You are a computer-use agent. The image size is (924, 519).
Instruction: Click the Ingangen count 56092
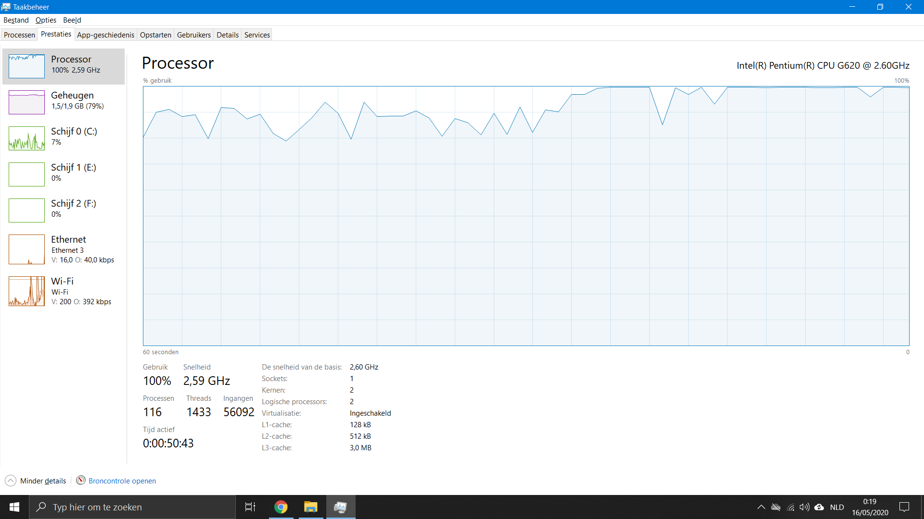239,412
